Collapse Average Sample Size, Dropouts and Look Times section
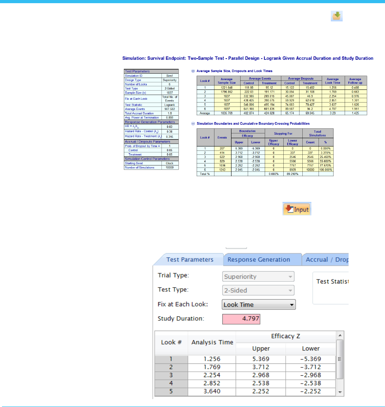 pyautogui.click(x=193, y=71)
